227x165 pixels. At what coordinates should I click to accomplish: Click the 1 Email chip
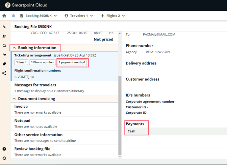click(21, 62)
